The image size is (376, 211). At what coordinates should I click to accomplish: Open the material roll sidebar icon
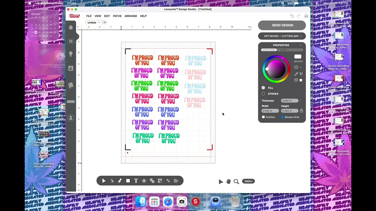[71, 85]
